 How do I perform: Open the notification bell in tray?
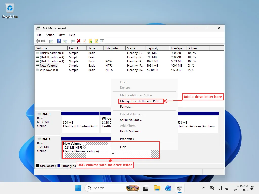(x=252, y=188)
